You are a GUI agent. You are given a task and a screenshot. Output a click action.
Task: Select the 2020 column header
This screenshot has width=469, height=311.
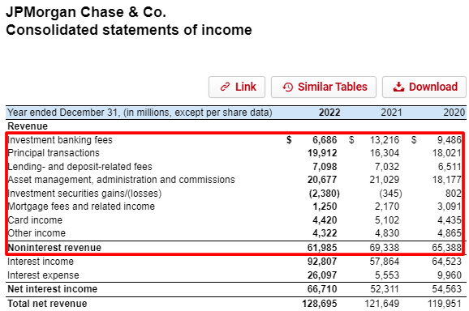[454, 113]
